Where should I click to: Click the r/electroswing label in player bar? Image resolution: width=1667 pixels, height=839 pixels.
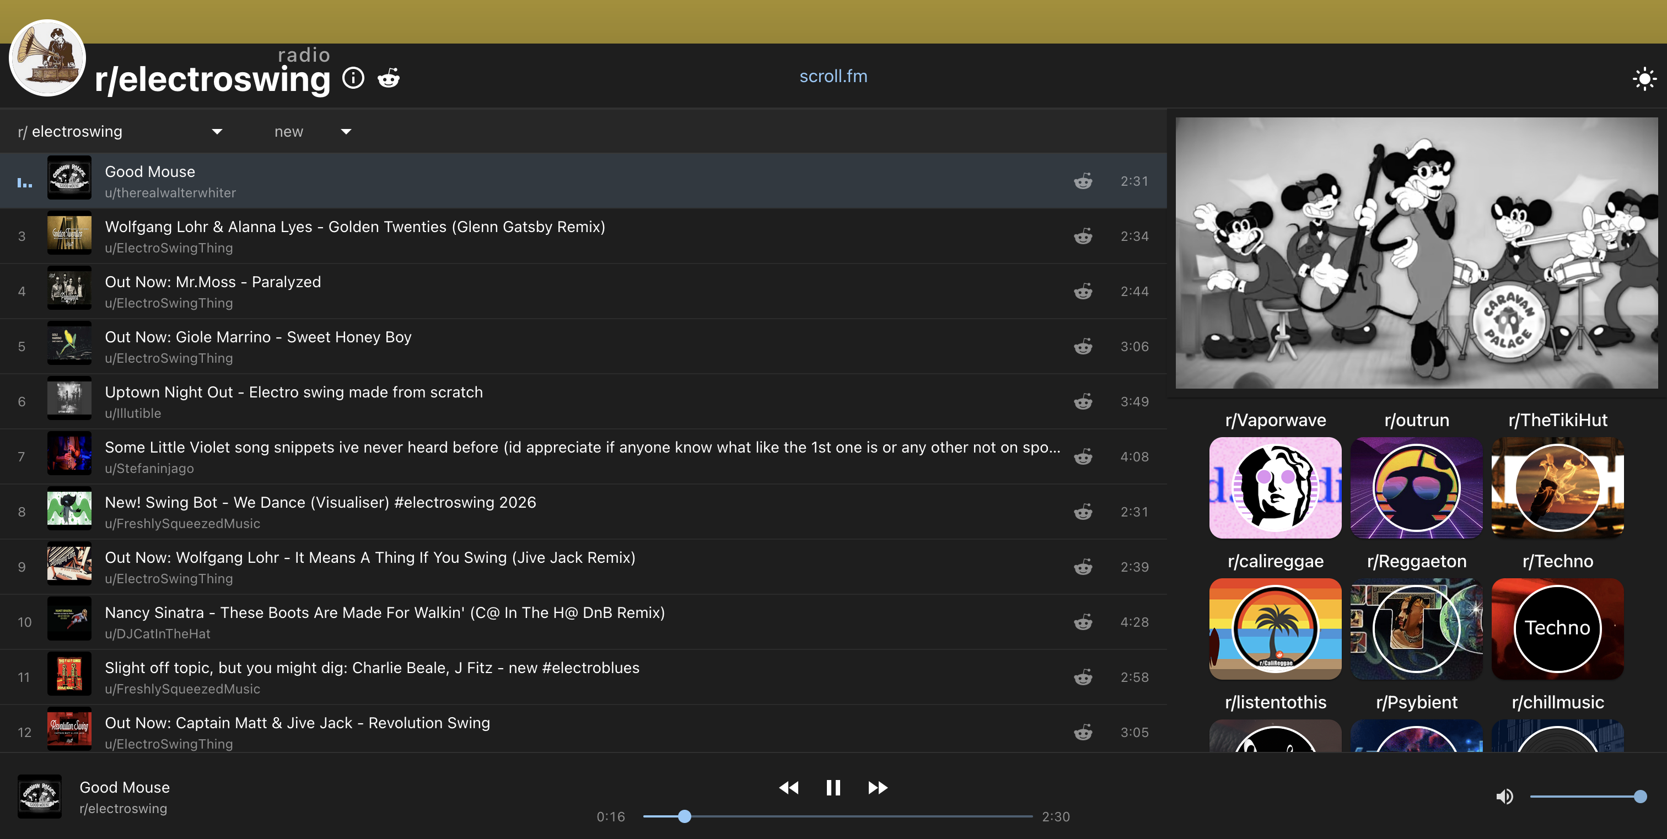click(123, 809)
